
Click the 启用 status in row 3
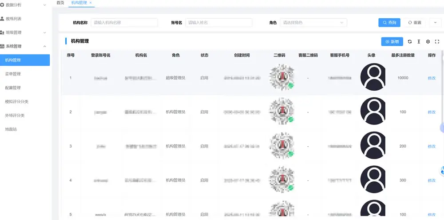204,146
